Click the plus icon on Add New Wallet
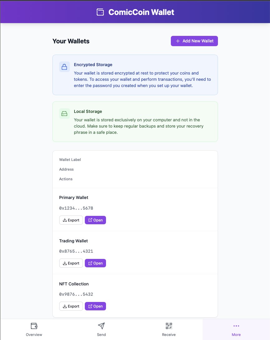The image size is (270, 340). coord(178,41)
